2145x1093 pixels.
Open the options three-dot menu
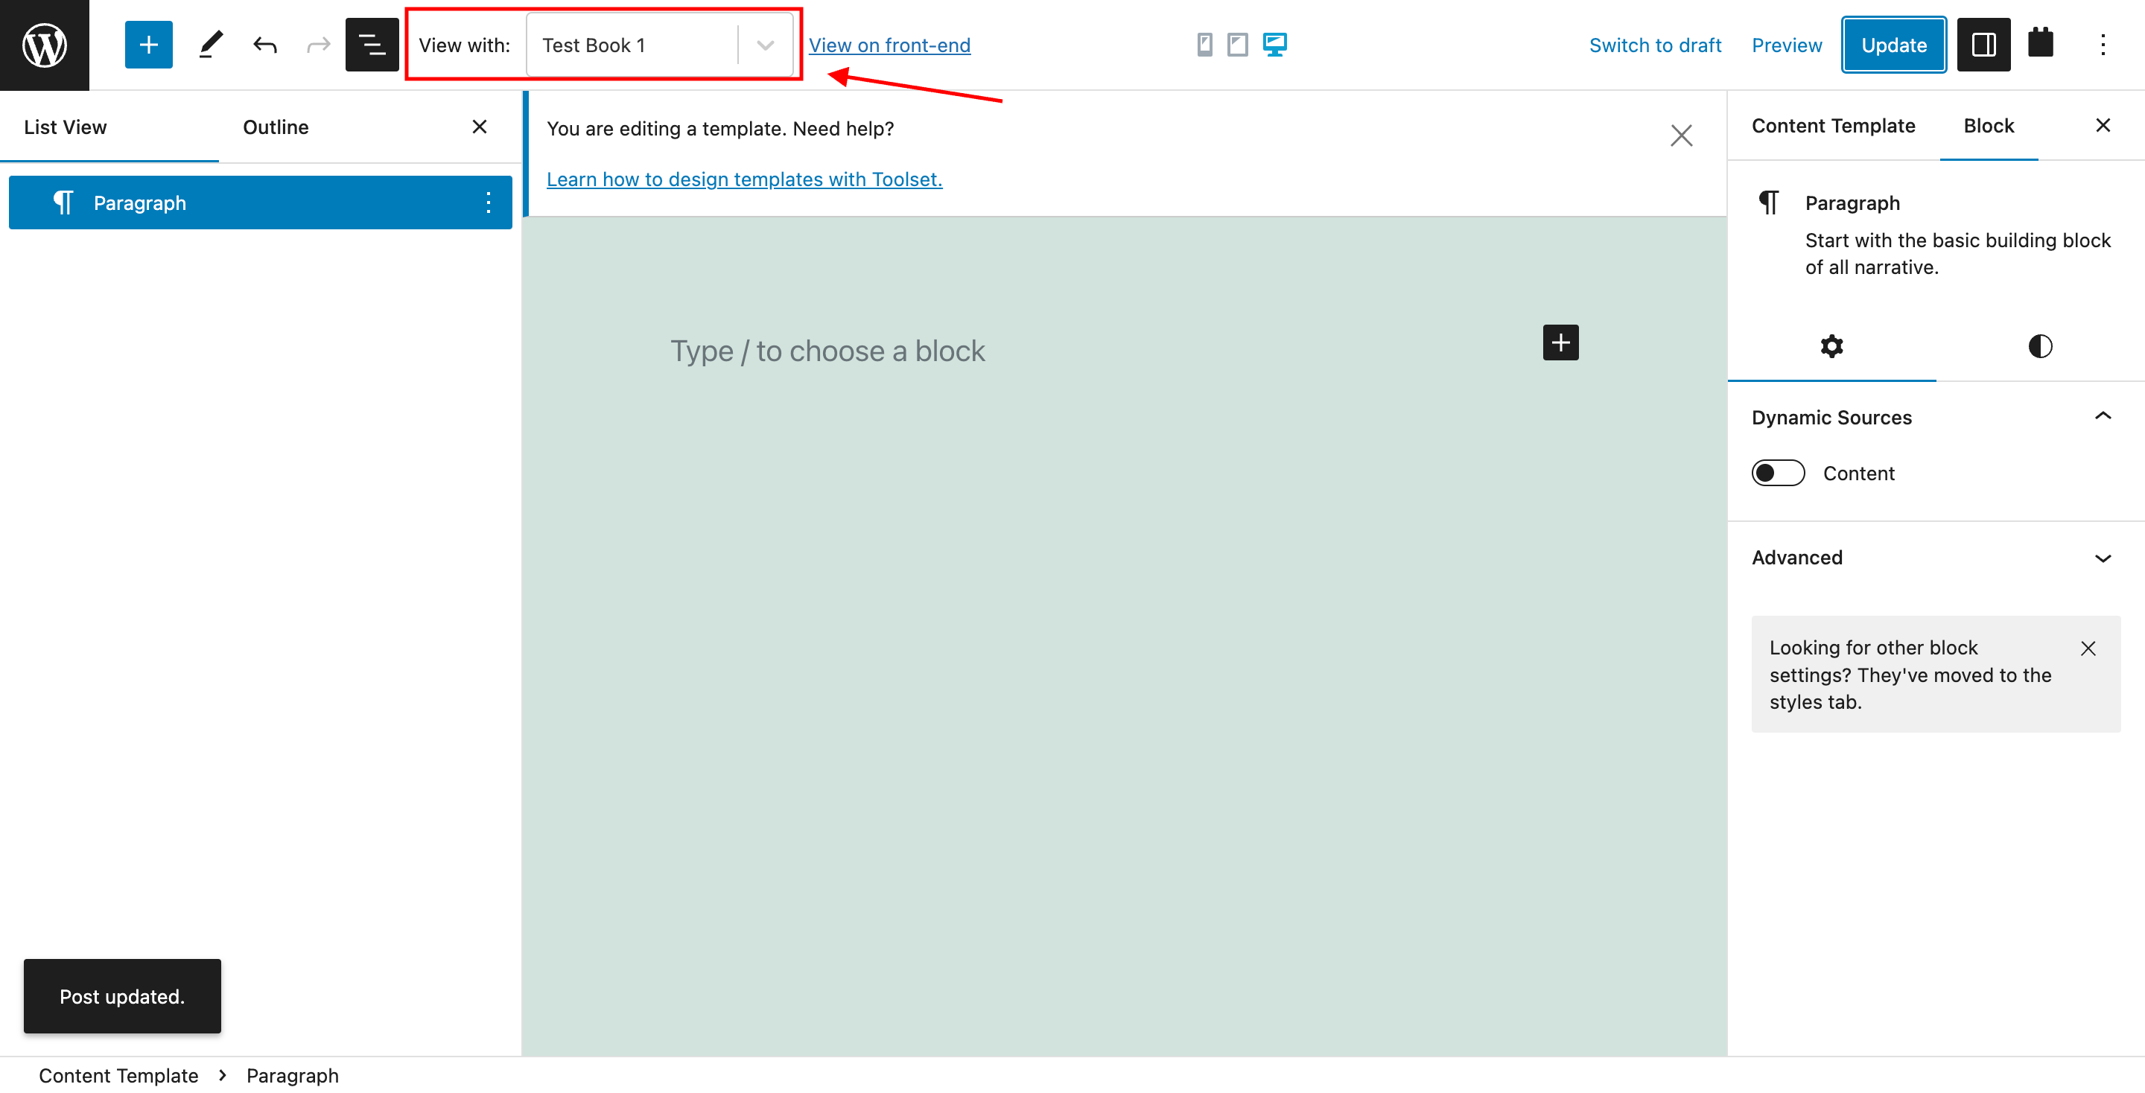(x=2103, y=45)
